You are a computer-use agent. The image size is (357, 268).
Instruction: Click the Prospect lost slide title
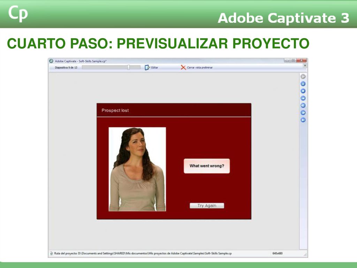(115, 110)
